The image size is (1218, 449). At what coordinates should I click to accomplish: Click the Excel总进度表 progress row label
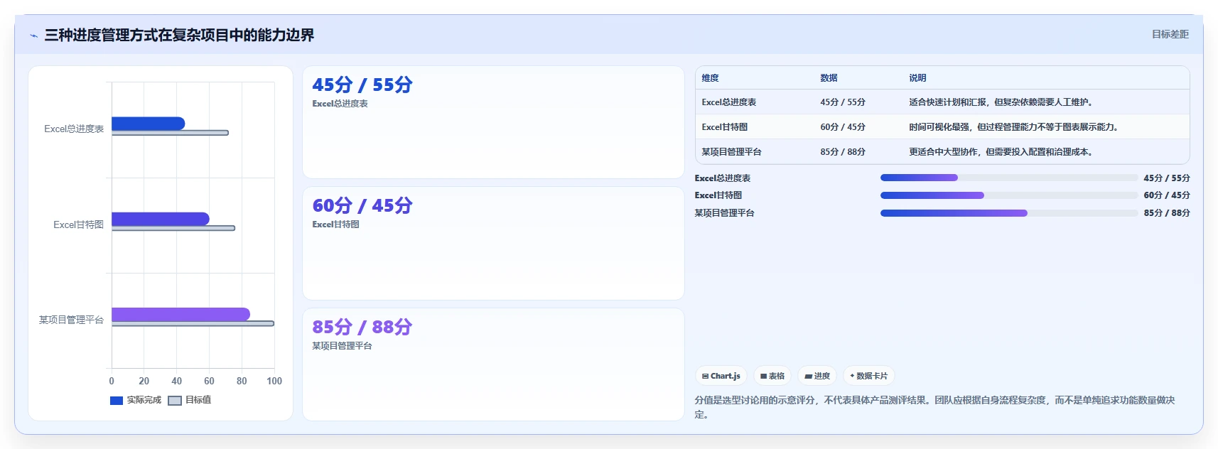pos(722,178)
